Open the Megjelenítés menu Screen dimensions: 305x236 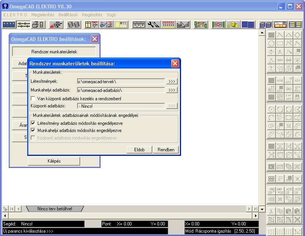[x=43, y=15]
